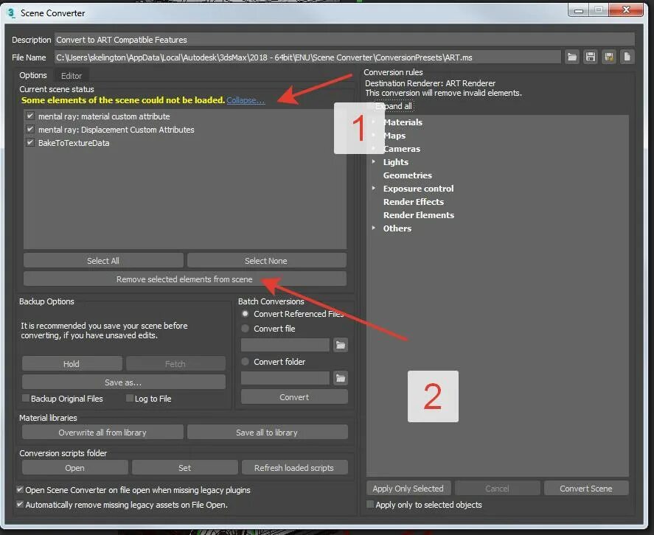
Task: Expand the Others conversion rules node
Action: coord(374,228)
